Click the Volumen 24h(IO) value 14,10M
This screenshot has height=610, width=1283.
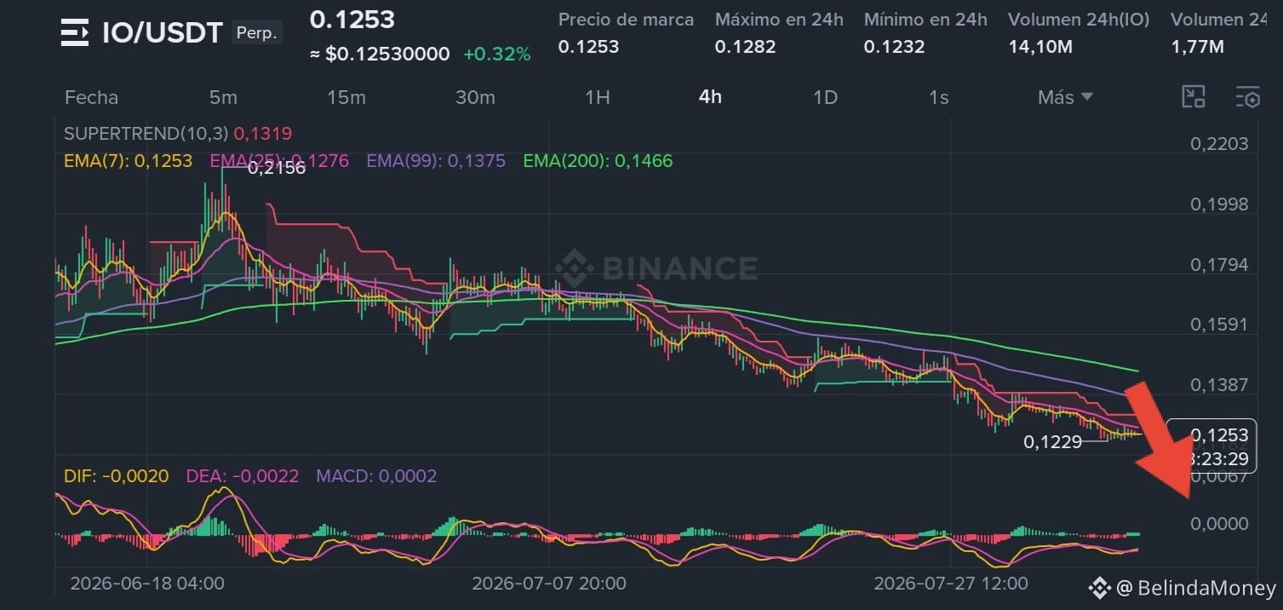coord(1040,47)
